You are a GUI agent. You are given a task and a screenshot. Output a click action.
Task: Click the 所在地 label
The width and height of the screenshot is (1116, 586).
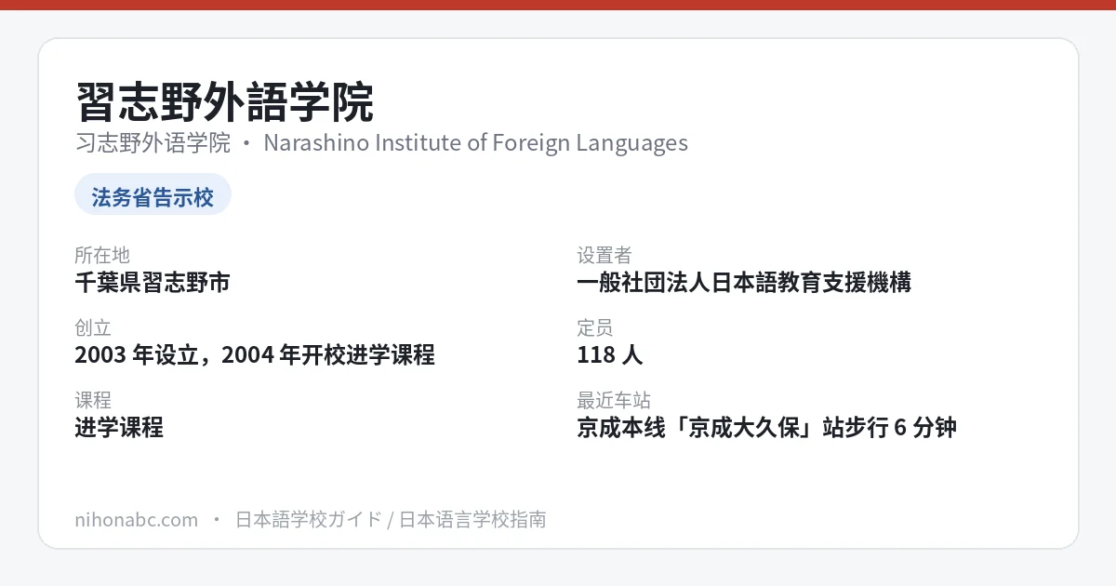tap(102, 255)
